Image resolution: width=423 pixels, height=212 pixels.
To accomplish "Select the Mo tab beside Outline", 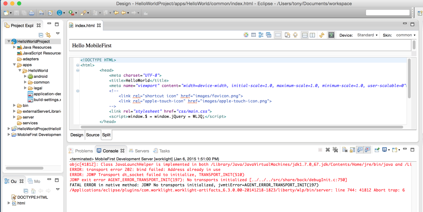I will coord(34,181).
